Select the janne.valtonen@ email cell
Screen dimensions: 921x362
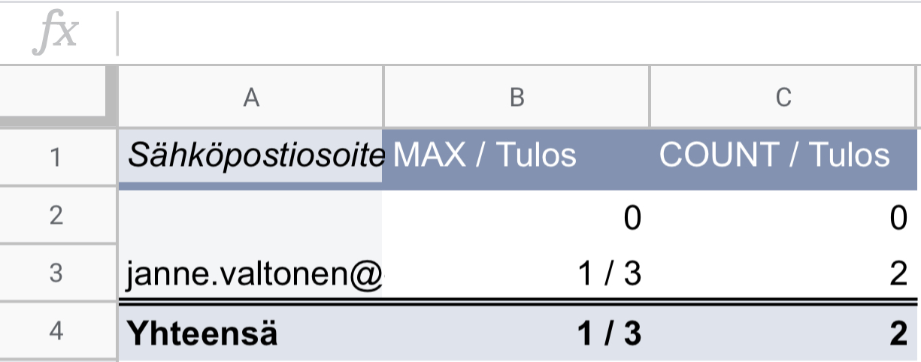[x=251, y=275]
